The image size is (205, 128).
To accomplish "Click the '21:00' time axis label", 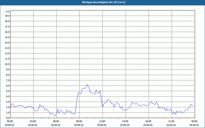I will 172,121.
